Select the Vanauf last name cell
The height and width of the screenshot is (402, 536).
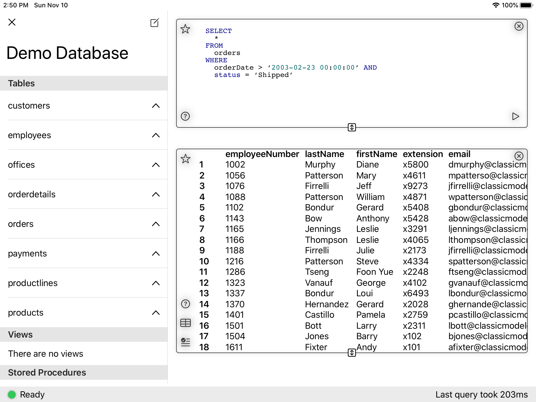pos(319,283)
